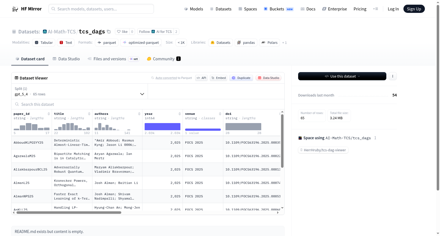Screen dimensions: 440x236
Task: Copy dataset name with the copy icon
Action: [x=109, y=32]
